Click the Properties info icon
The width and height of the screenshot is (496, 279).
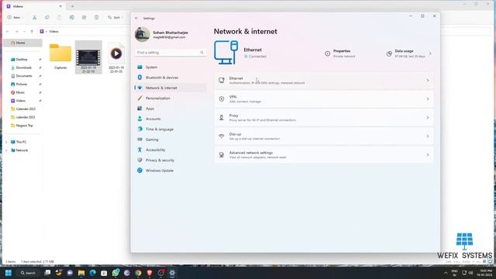point(327,53)
